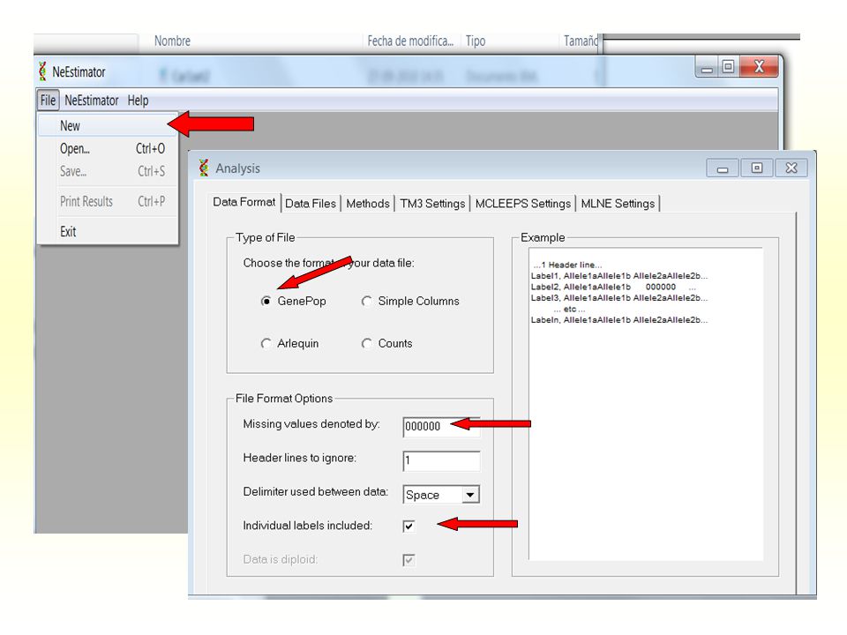
Task: Click the Analysis window DNA icon
Action: coord(204,168)
